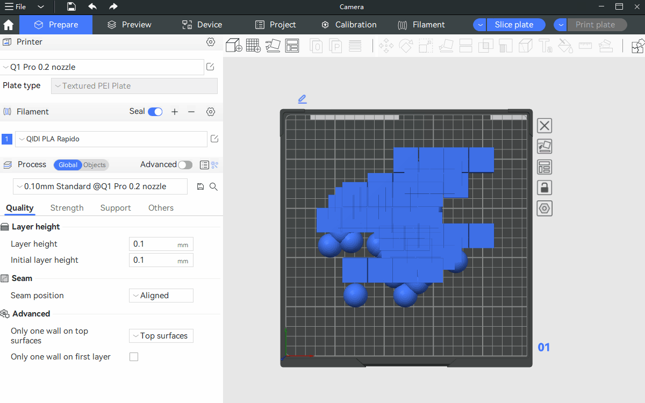Click the Add model cube icon
The width and height of the screenshot is (645, 403).
pos(234,46)
